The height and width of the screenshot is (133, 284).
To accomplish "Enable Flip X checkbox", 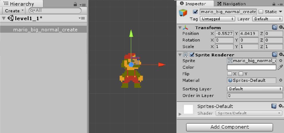I will (229, 74).
